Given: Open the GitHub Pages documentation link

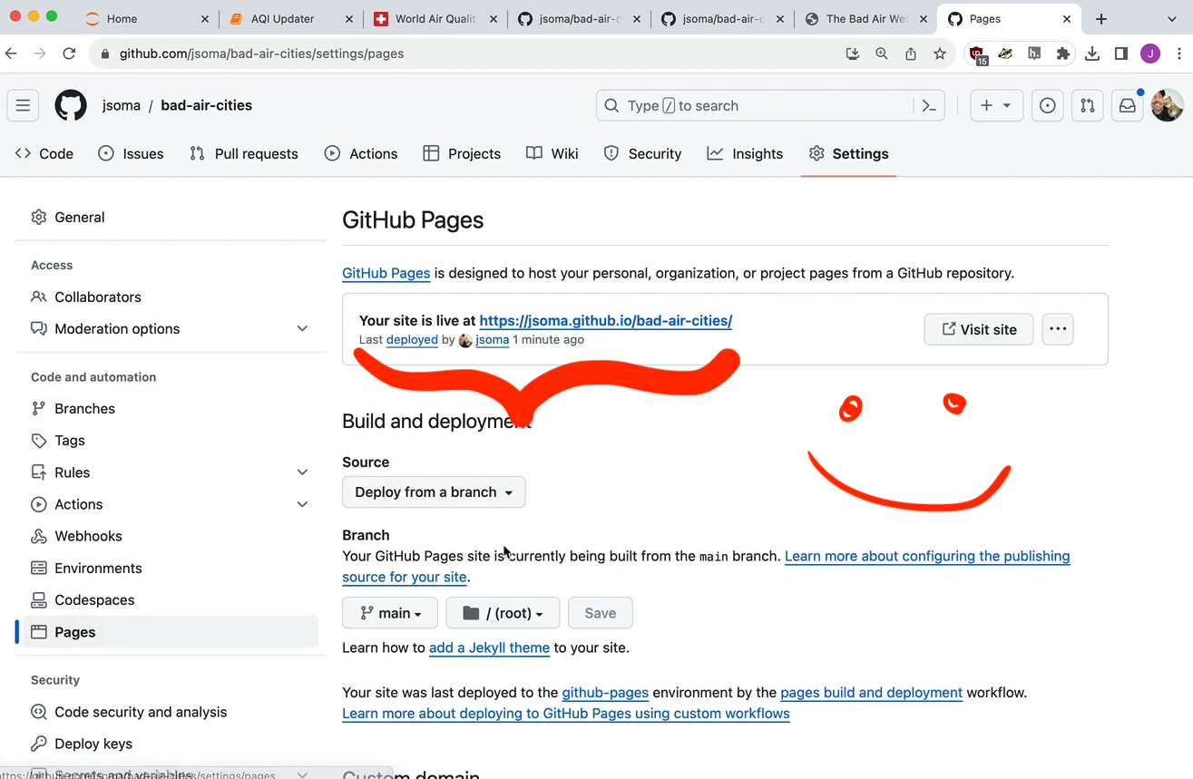Looking at the screenshot, I should (386, 273).
